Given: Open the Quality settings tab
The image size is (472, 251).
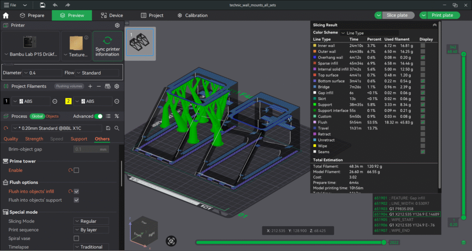Looking at the screenshot, I should [11, 139].
